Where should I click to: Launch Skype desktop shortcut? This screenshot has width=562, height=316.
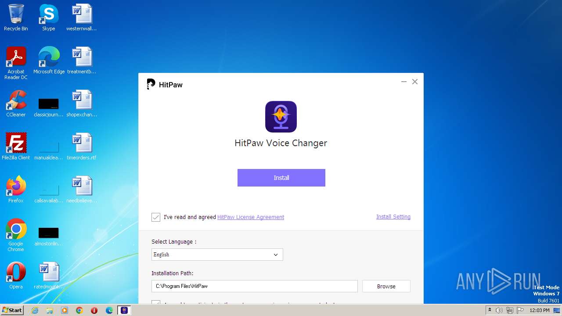48,18
